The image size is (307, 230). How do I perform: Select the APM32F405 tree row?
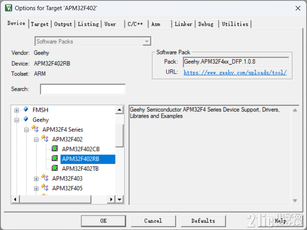[x=67, y=189]
